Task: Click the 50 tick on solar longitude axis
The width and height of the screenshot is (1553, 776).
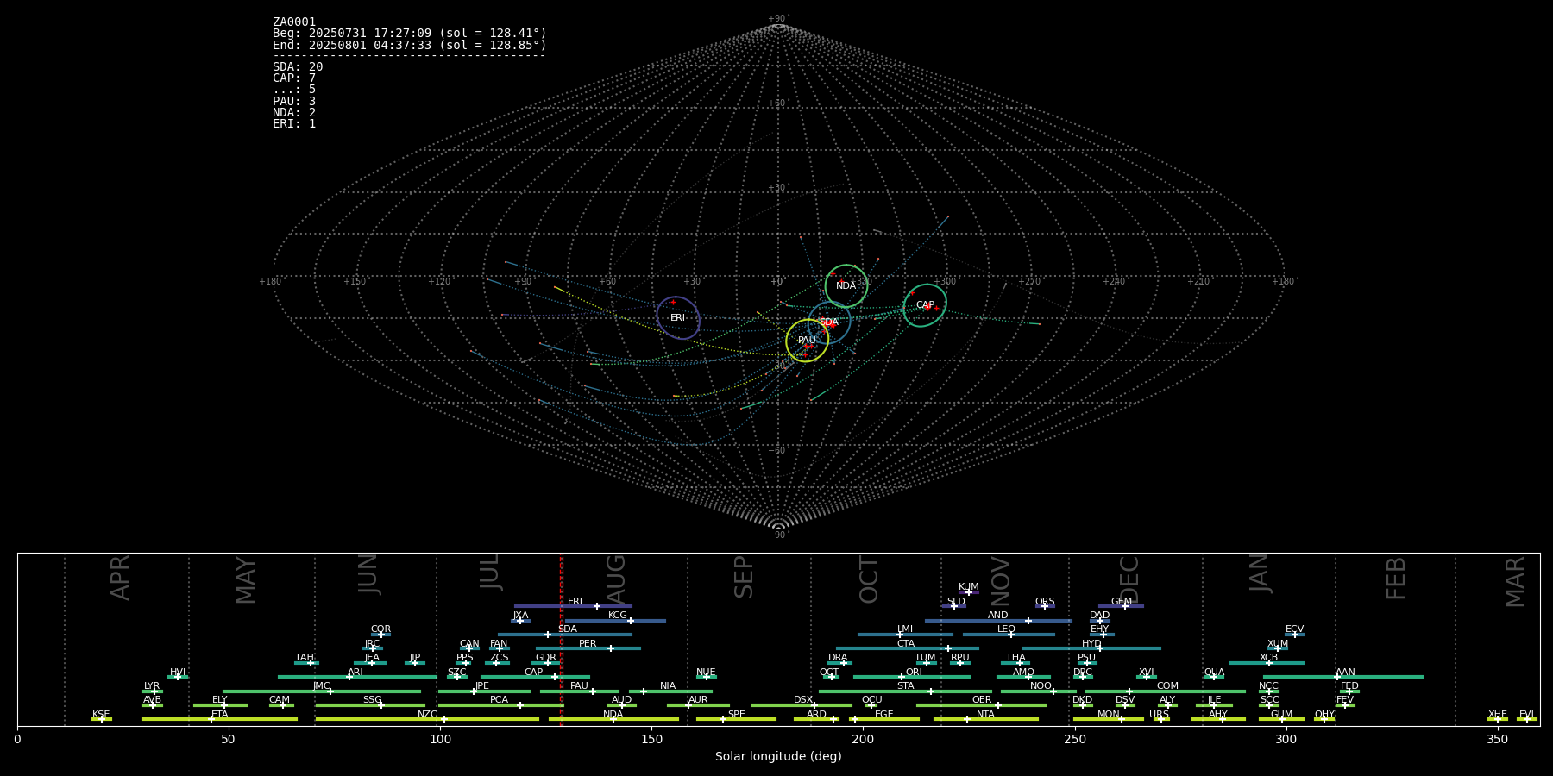Action: (x=229, y=739)
